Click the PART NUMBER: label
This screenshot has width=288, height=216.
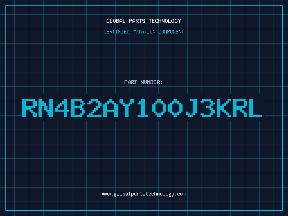coord(144,82)
